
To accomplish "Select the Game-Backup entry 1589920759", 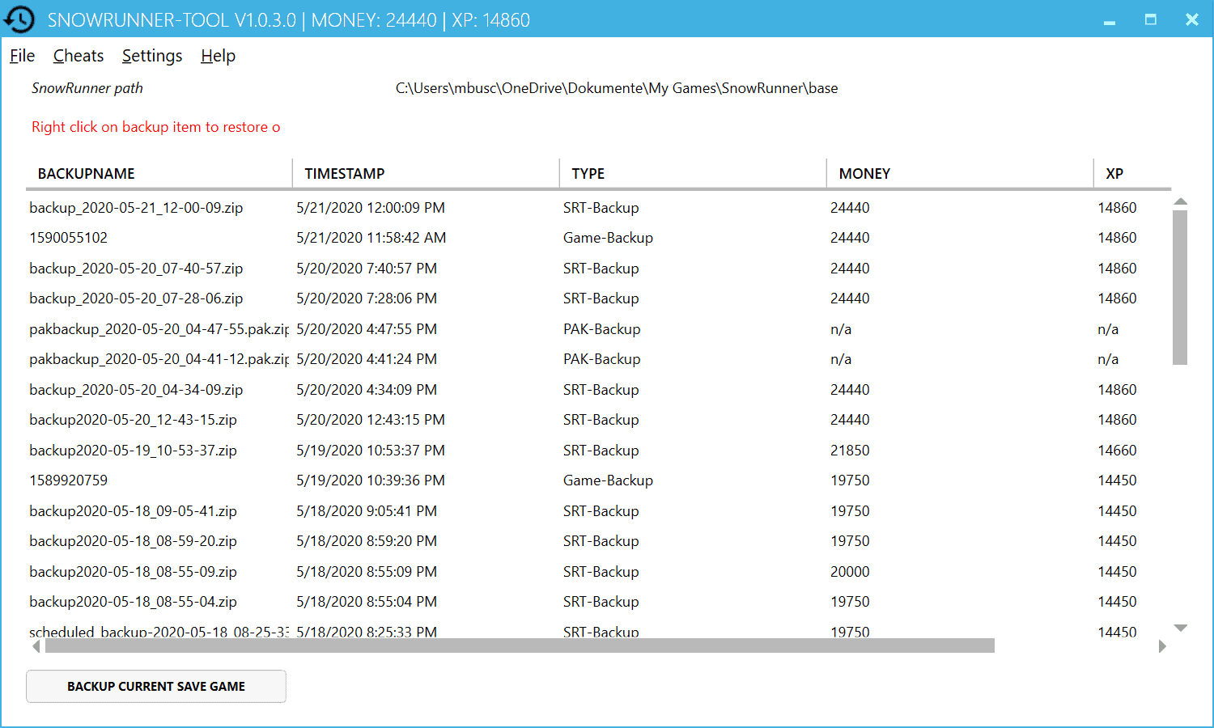I will coord(69,480).
